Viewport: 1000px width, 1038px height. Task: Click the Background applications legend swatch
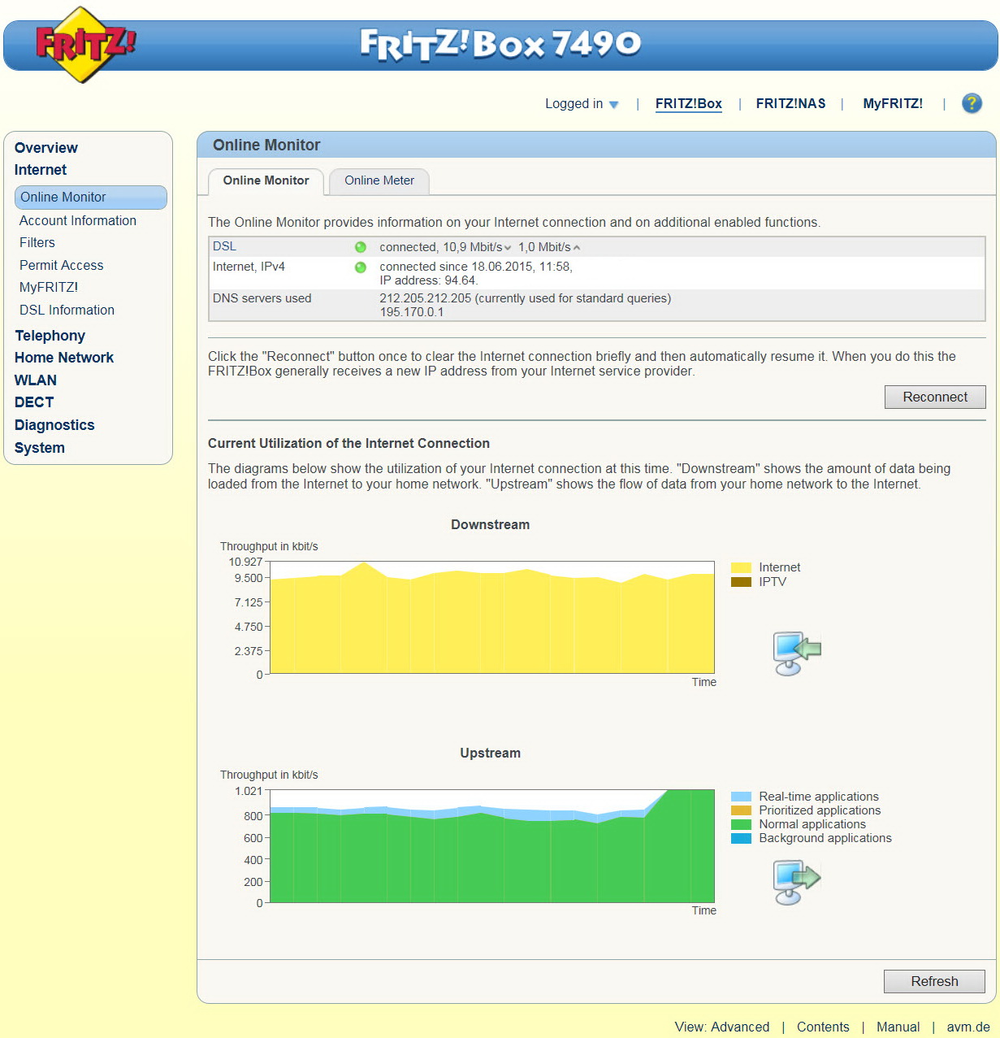click(x=741, y=838)
